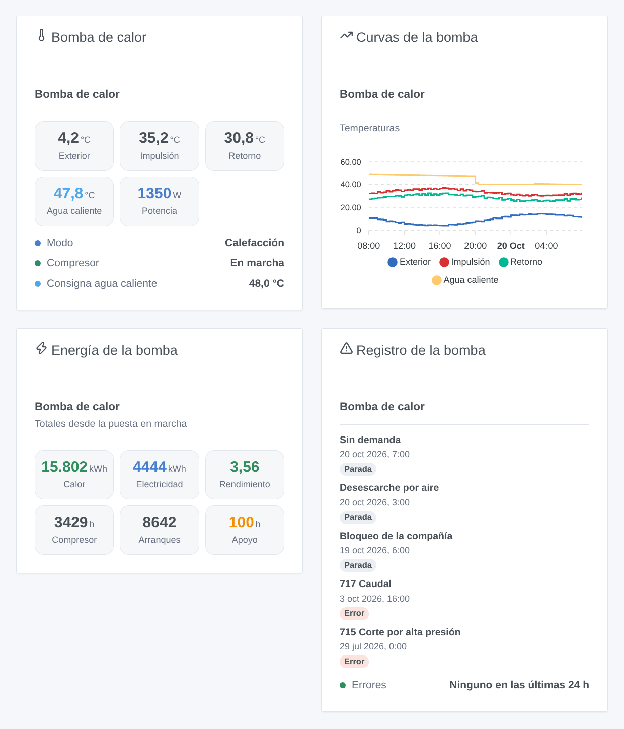This screenshot has width=624, height=729.
Task: Click the Totales desde la puesta en marcha subtitle
Action: [x=111, y=424]
